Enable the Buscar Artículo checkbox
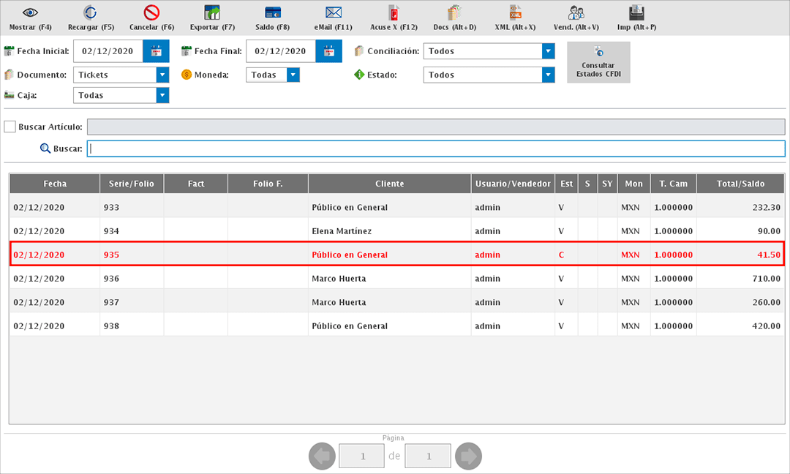790x474 pixels. pos(10,127)
